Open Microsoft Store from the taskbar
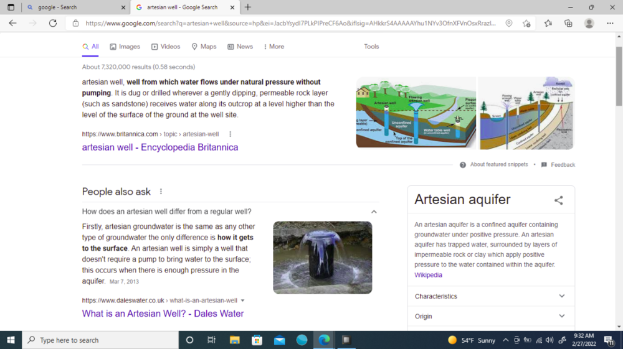Viewport: 623px width, 349px height. [x=257, y=340]
